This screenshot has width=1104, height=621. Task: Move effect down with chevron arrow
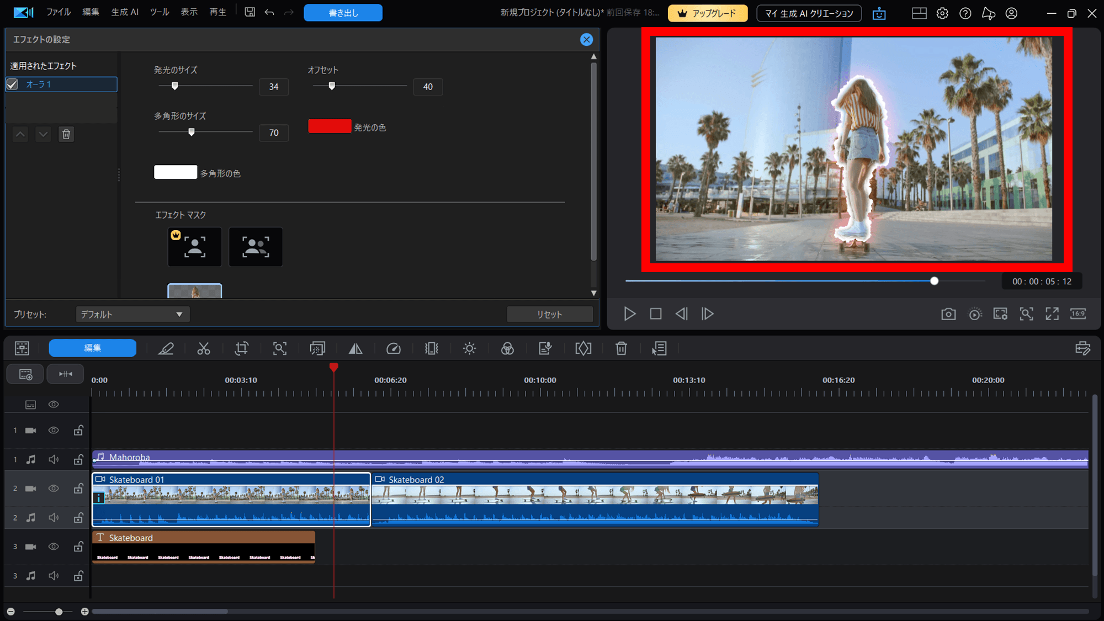click(43, 134)
